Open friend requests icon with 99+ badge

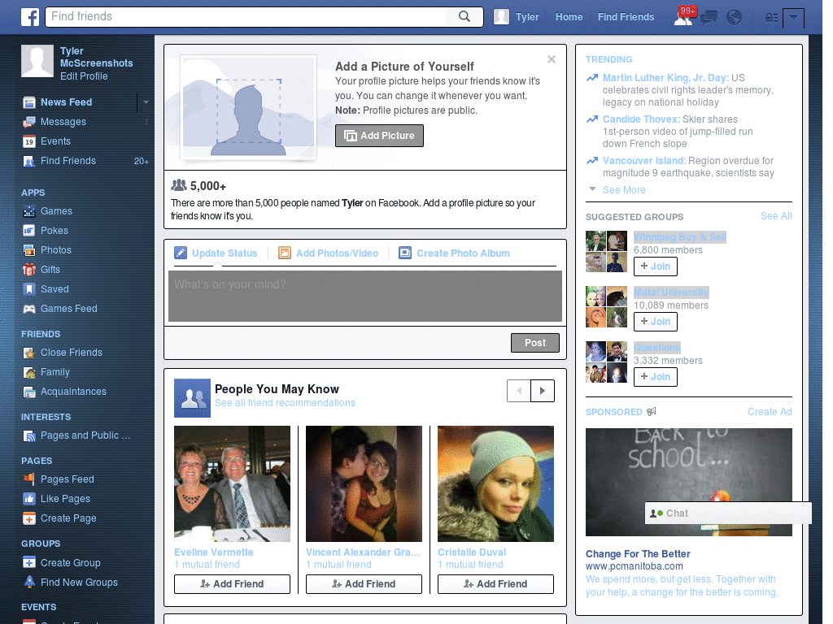pyautogui.click(x=684, y=16)
